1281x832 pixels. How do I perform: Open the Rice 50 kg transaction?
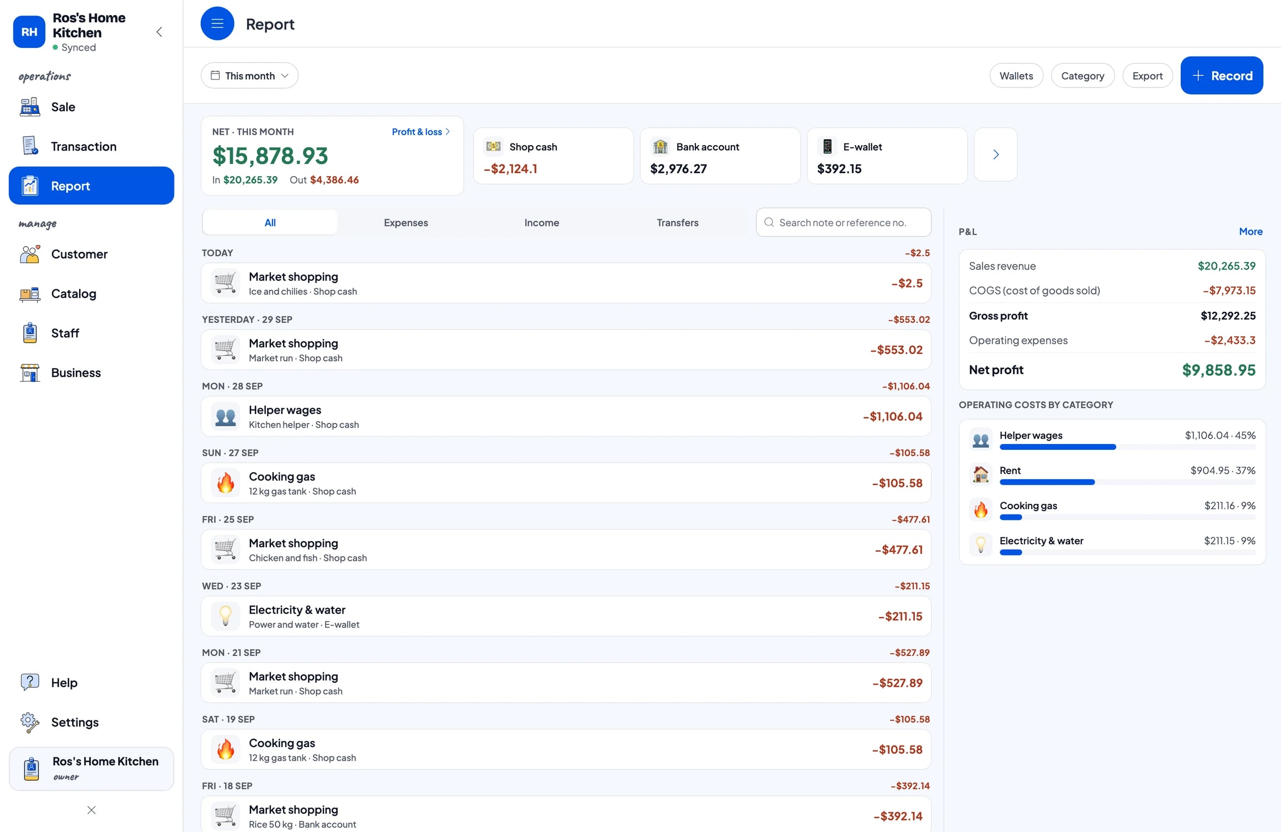coord(566,814)
